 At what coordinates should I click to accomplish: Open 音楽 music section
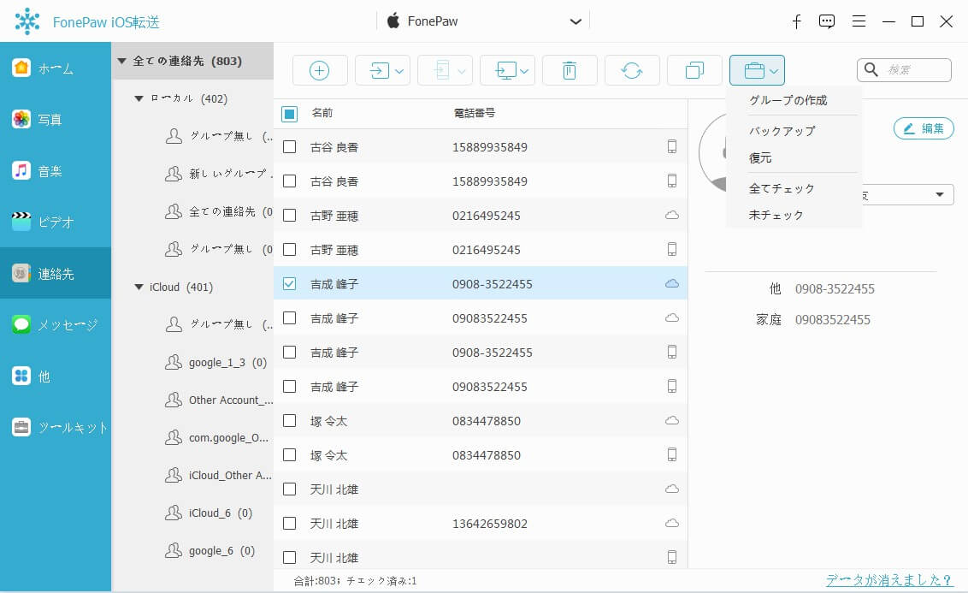coord(56,170)
